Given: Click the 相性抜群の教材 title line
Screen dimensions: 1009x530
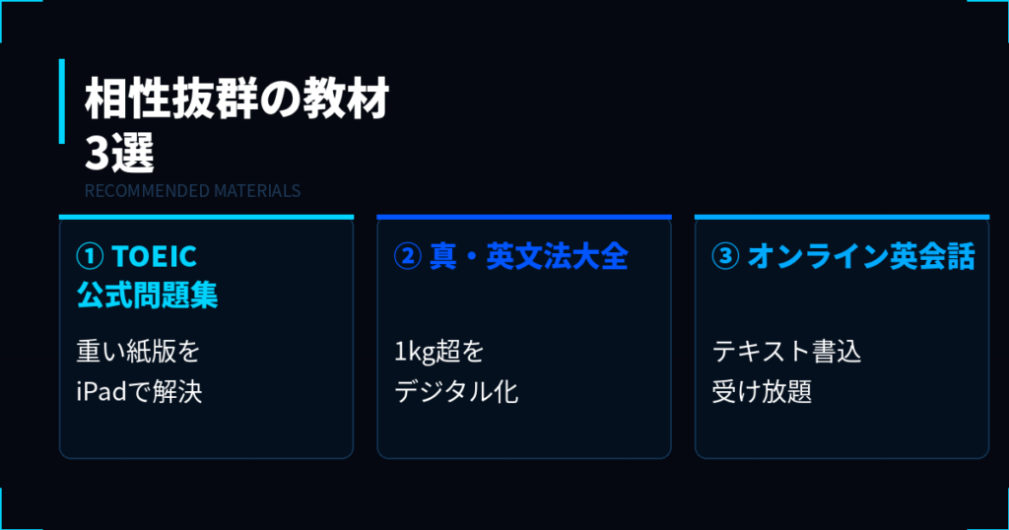Looking at the screenshot, I should point(236,100).
